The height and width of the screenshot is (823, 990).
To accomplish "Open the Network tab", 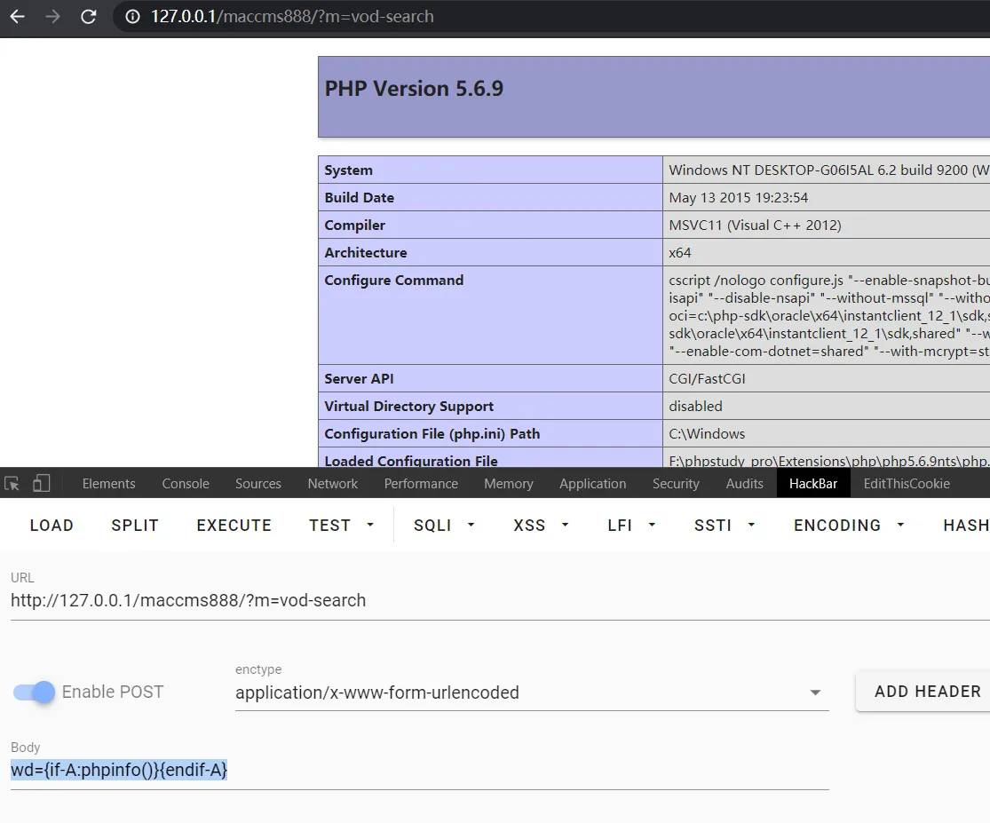I will 333,484.
